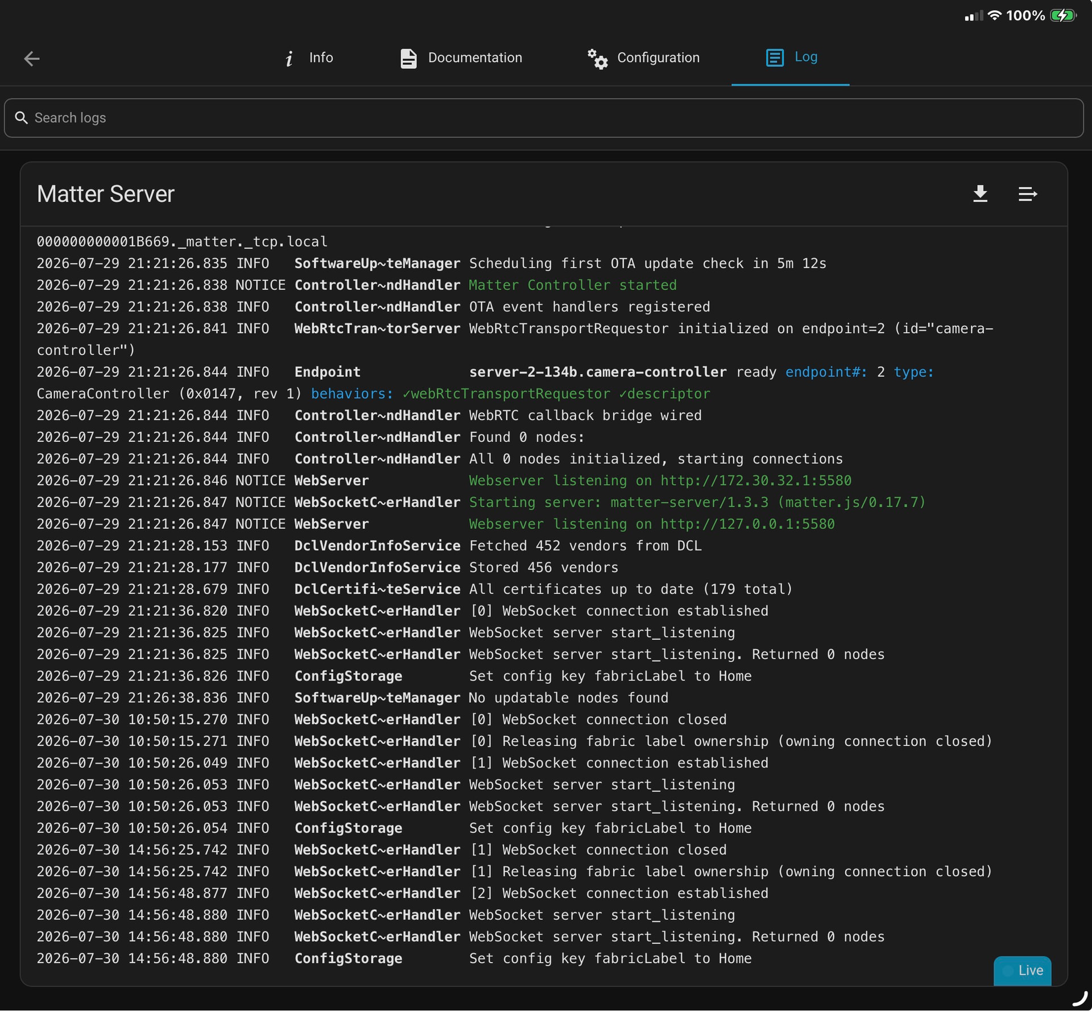Click 'Webserver listening on http://172.30.32.1:5580' line
1092x1011 pixels.
(x=660, y=480)
